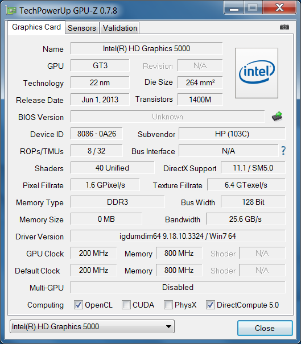Click the Release Date field Jun 1, 2013
Viewport: 301px width, 344px height.
click(100, 100)
